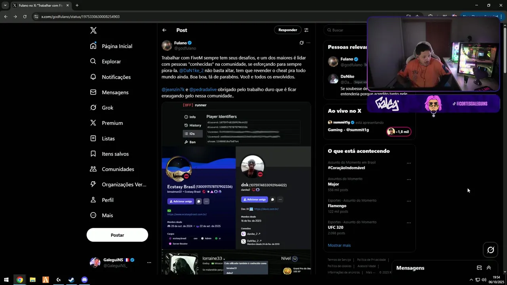The width and height of the screenshot is (507, 285).
Task: Open options for Major trend
Action: tap(409, 180)
